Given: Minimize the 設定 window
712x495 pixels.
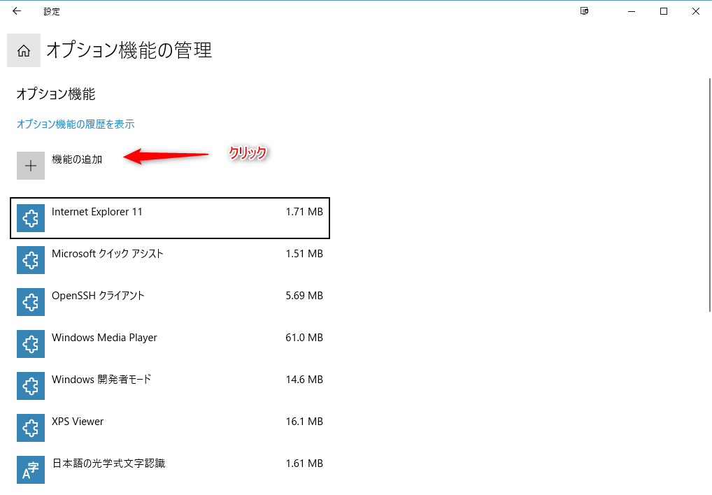Looking at the screenshot, I should (x=631, y=11).
